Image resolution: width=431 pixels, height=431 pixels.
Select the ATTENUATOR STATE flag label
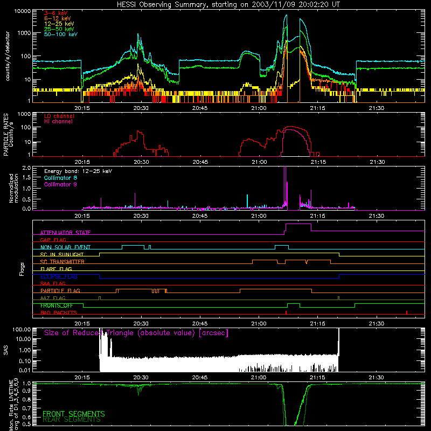(65, 233)
